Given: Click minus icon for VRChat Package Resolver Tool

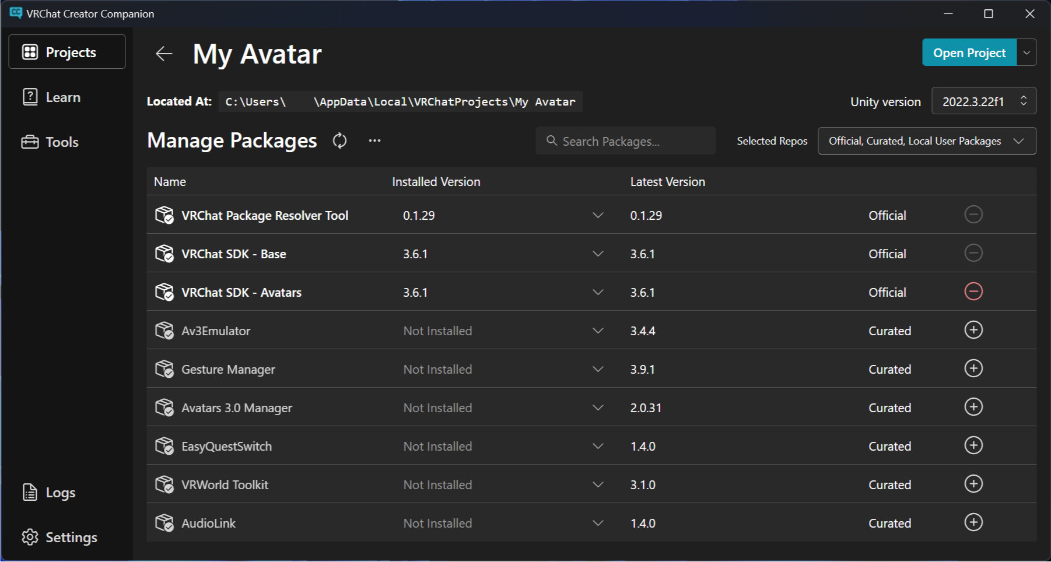Looking at the screenshot, I should pyautogui.click(x=973, y=215).
